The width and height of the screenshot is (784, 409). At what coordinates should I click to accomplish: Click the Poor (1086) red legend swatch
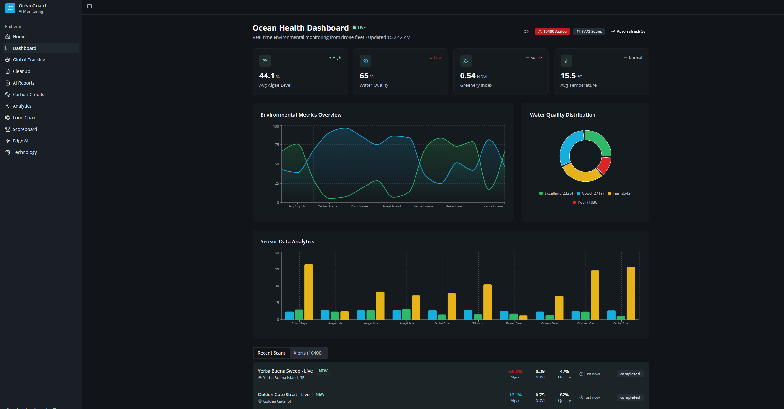tap(574, 202)
